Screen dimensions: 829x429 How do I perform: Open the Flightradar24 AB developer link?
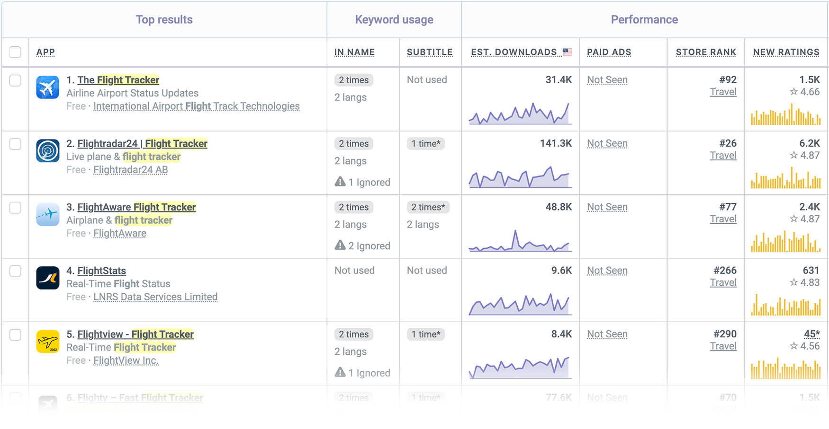pyautogui.click(x=130, y=170)
